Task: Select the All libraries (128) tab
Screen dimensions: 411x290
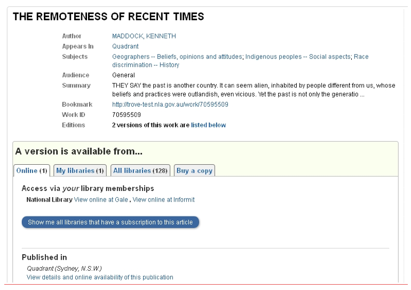Action: (x=140, y=171)
